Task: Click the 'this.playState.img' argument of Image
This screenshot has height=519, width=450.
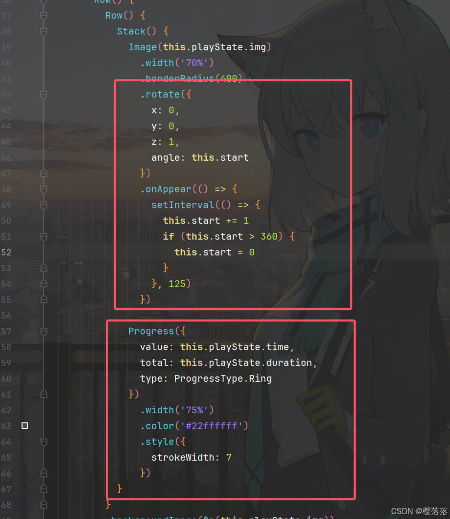Action: coord(214,47)
